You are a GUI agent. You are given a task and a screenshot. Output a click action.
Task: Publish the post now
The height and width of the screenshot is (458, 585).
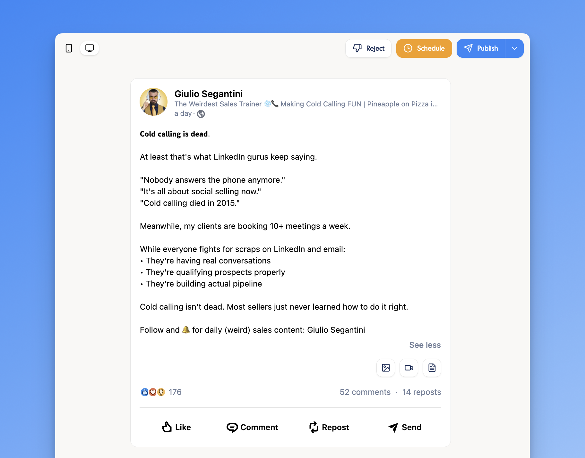[x=481, y=48]
